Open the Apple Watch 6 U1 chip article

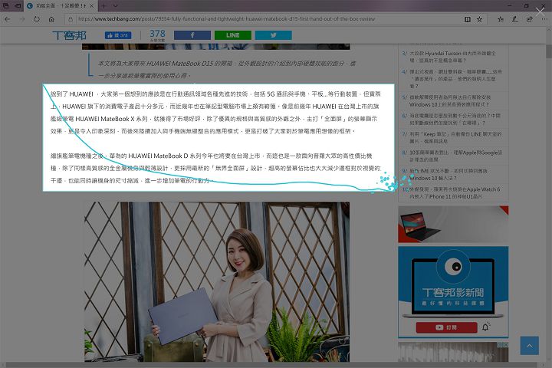452,192
